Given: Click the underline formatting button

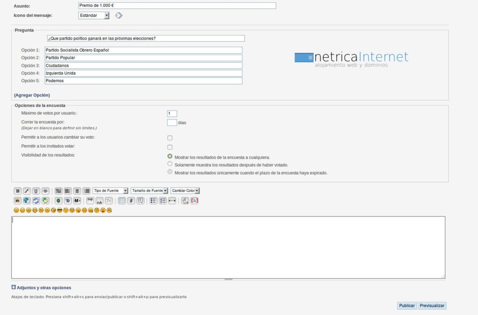Looking at the screenshot, I should 36,191.
